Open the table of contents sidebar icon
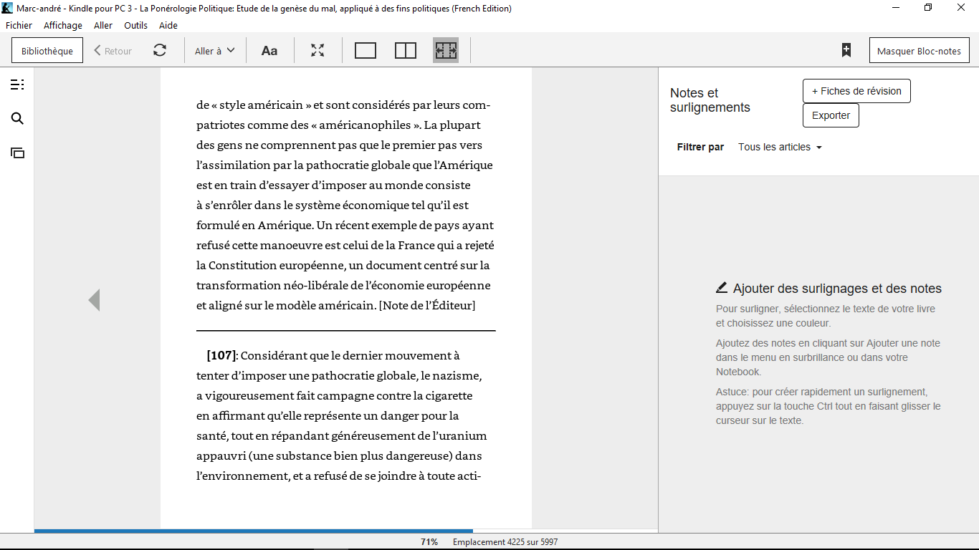 [x=17, y=85]
